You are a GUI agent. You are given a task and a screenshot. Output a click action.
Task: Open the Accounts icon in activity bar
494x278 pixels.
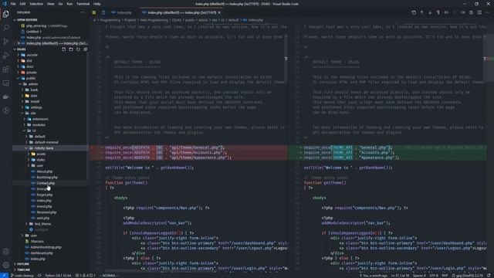(x=5, y=251)
